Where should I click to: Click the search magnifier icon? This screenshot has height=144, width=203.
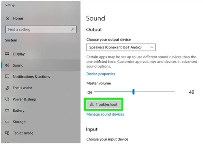[x=73, y=30]
